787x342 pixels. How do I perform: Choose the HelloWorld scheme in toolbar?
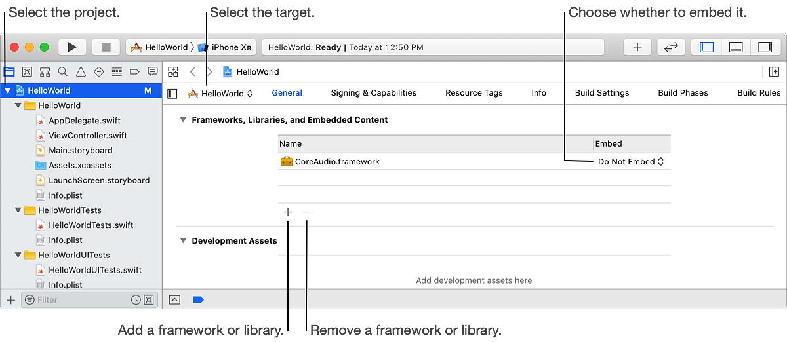pos(159,47)
